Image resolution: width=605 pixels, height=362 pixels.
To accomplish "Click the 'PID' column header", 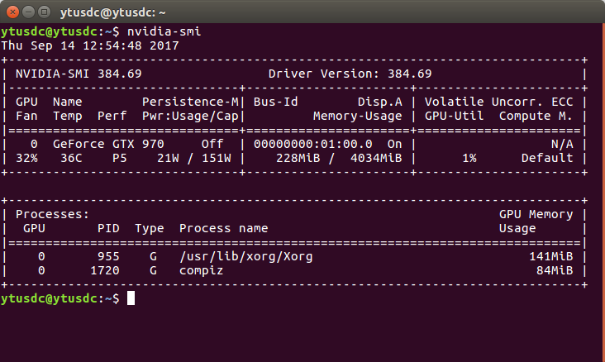I will [108, 228].
